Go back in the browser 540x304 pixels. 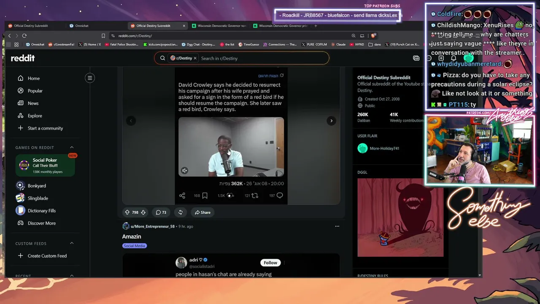coord(9,36)
